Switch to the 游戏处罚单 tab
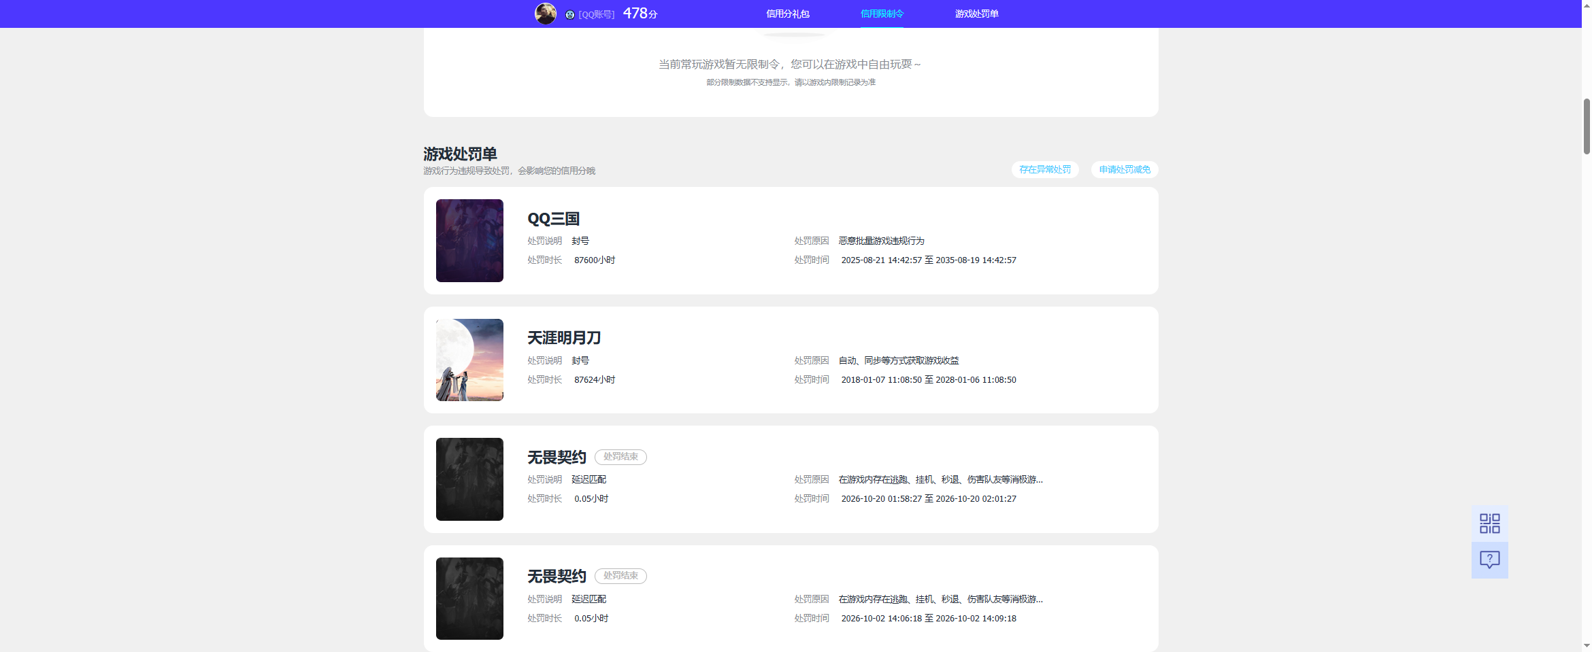 click(x=976, y=14)
